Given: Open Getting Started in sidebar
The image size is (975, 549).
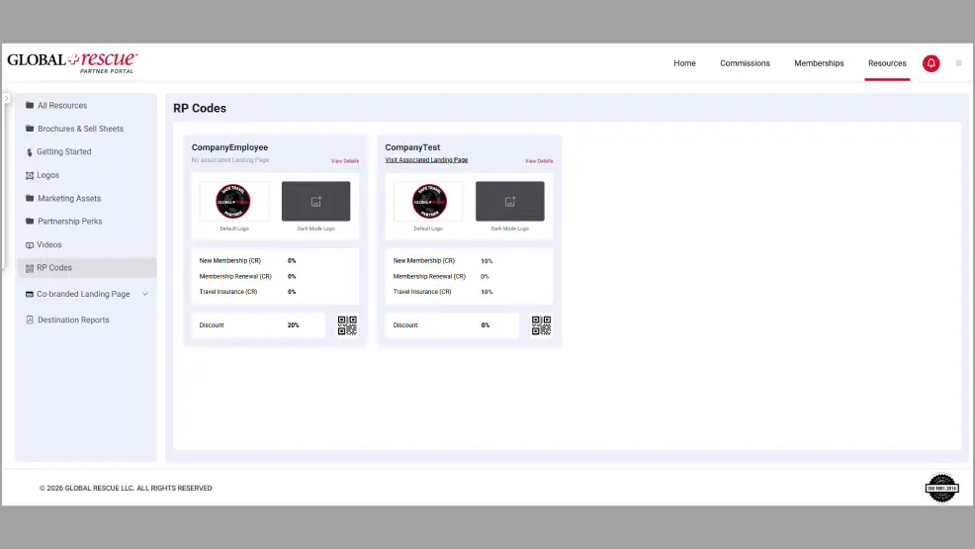Looking at the screenshot, I should (x=64, y=151).
